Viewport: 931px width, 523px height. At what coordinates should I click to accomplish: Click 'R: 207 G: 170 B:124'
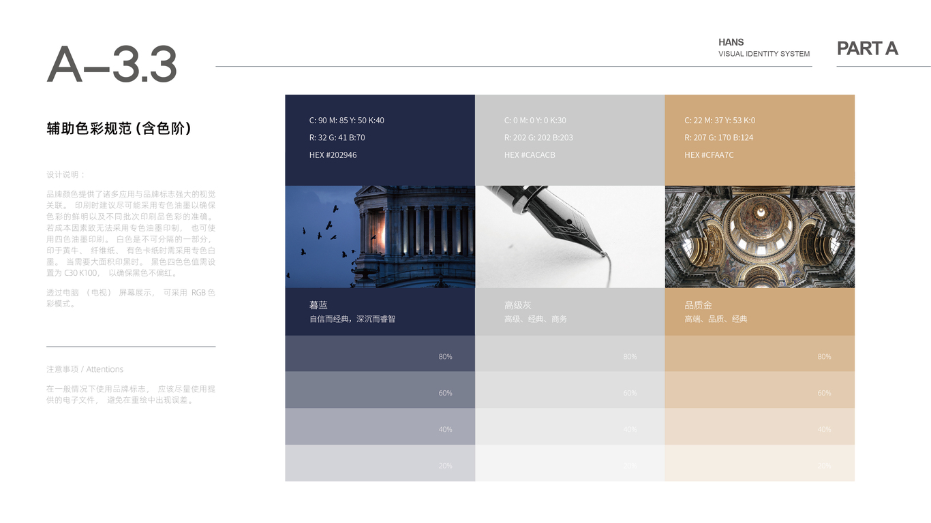click(719, 138)
